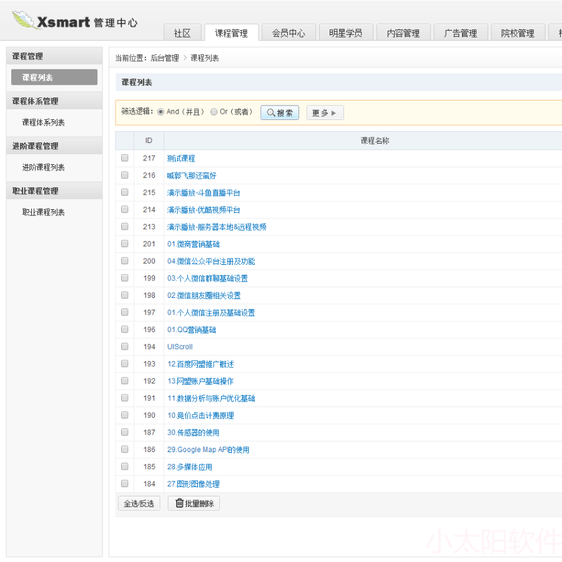Open the 内容管理 tab
This screenshot has height=562, width=562.
click(x=403, y=32)
